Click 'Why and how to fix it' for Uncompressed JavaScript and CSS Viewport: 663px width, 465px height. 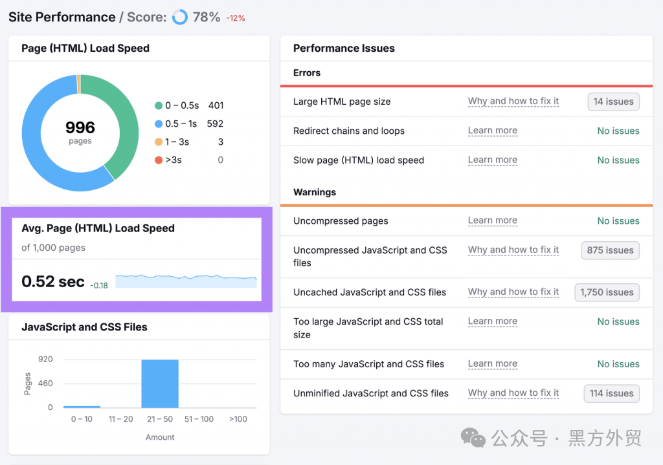pyautogui.click(x=513, y=250)
